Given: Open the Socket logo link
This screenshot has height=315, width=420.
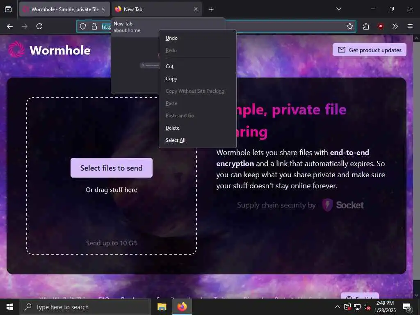Looking at the screenshot, I should click(343, 205).
